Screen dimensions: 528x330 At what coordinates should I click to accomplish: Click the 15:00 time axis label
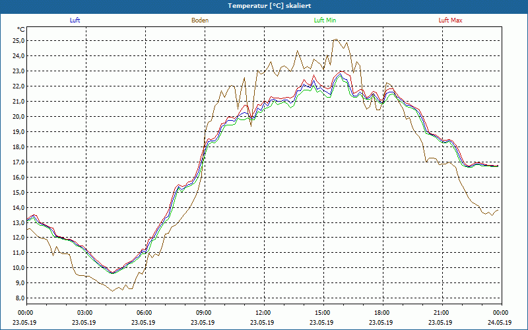pos(323,313)
